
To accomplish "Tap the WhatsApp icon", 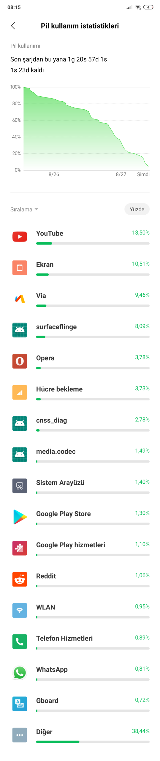I will click(x=20, y=673).
